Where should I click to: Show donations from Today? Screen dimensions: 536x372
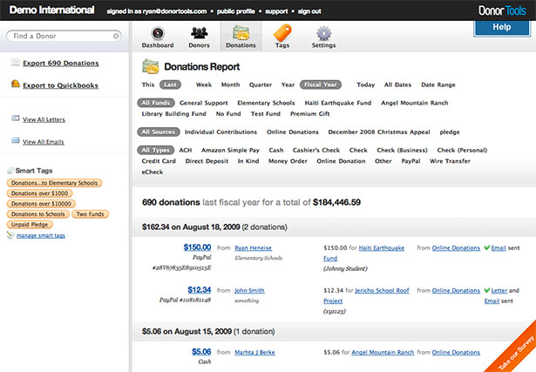[x=366, y=85]
